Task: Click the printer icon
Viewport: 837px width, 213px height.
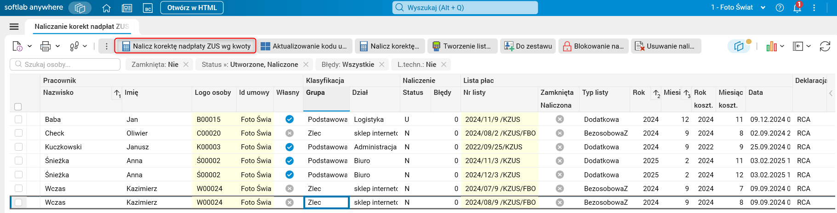Action: click(46, 46)
